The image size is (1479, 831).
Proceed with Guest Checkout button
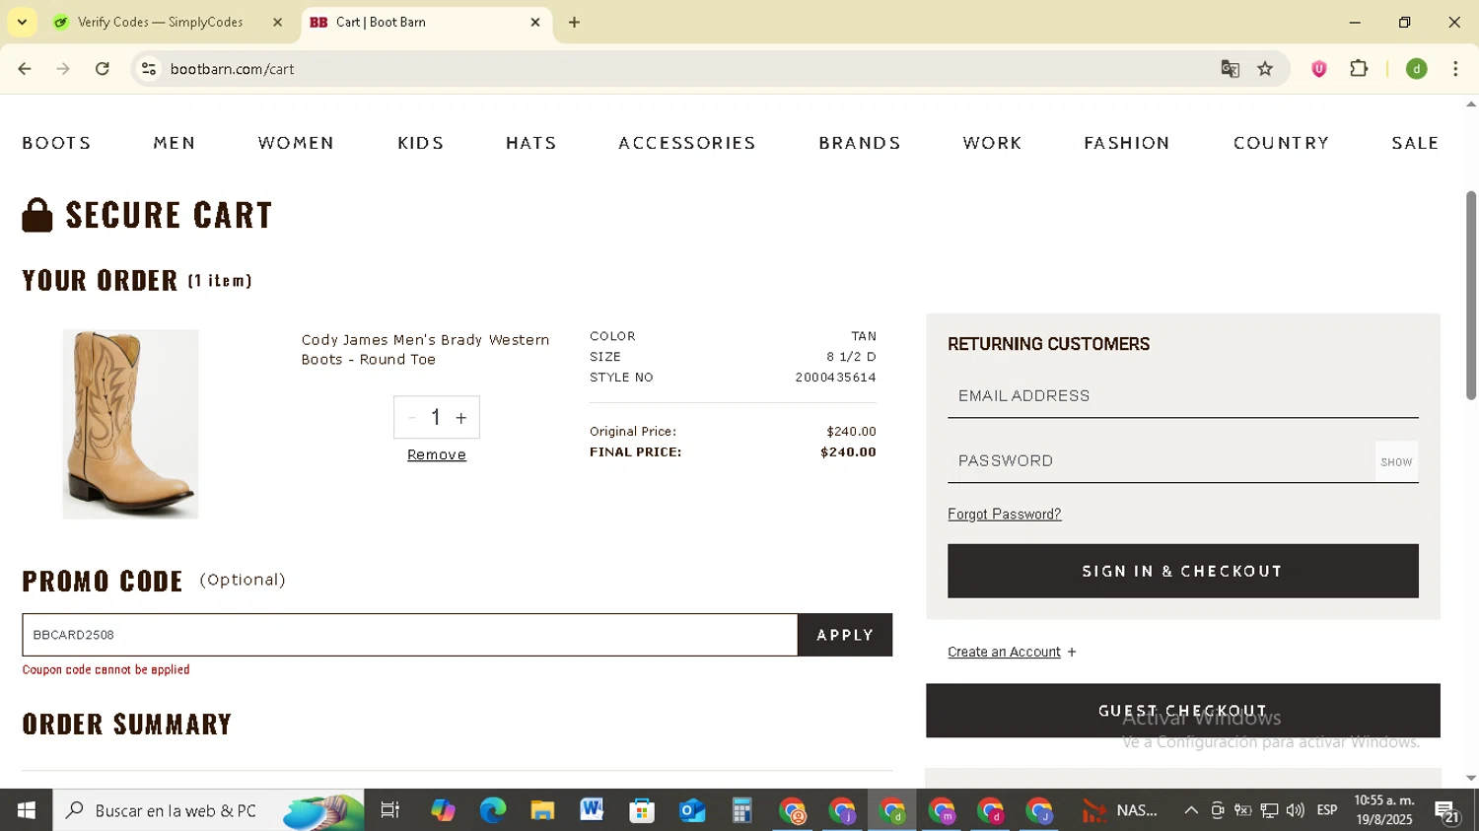tap(1182, 711)
